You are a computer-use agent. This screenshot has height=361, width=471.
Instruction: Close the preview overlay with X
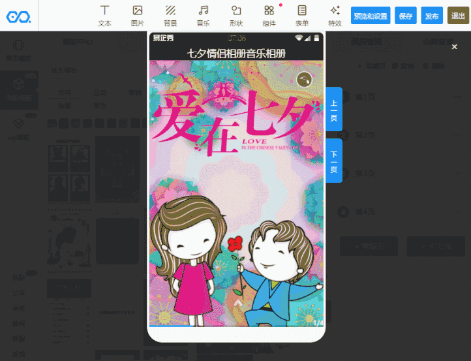coord(455,46)
